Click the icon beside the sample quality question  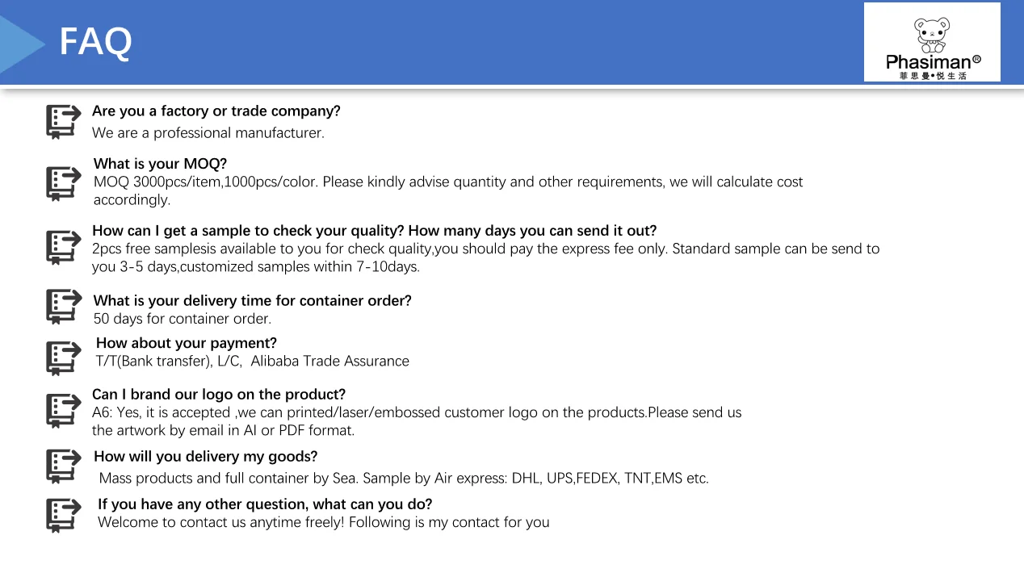click(63, 247)
